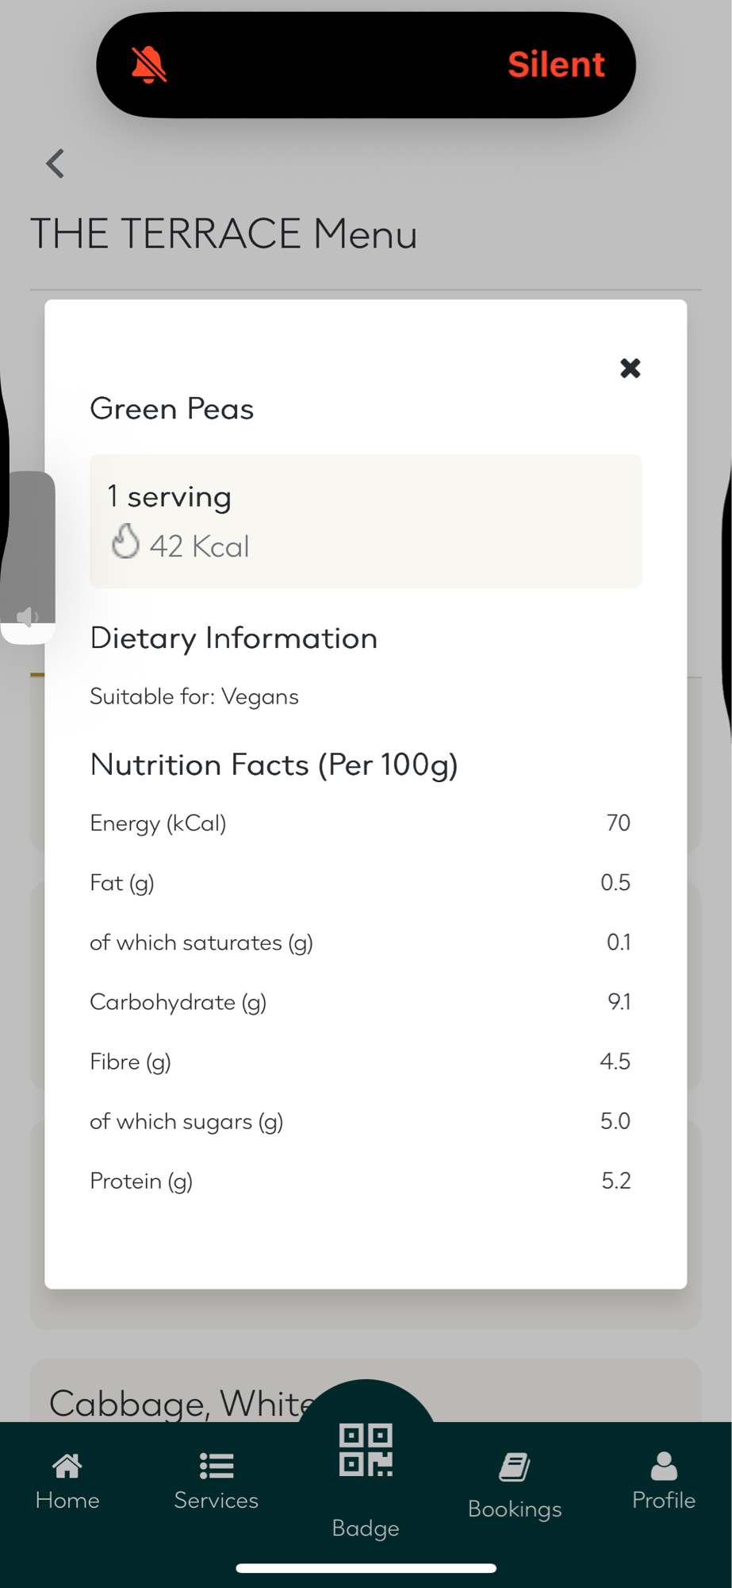Open the Bookings tab
This screenshot has height=1588, width=732.
pyautogui.click(x=515, y=1485)
